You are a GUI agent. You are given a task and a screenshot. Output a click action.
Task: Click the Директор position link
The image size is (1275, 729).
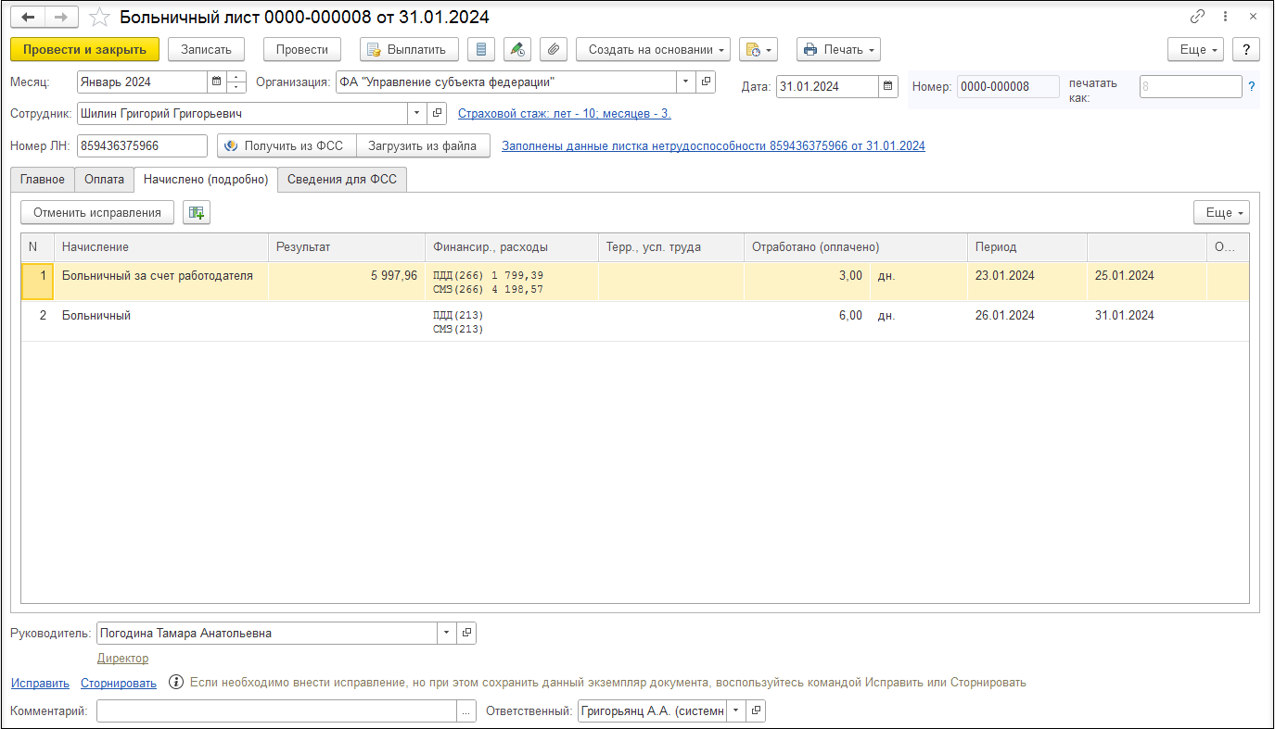click(122, 658)
